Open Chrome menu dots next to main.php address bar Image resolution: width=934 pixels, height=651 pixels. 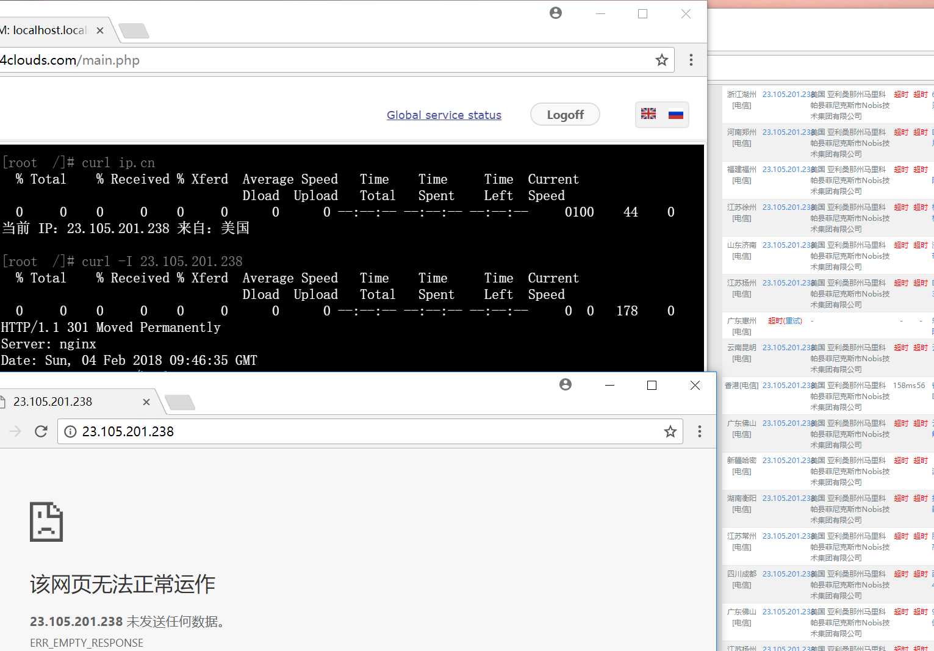[691, 60]
